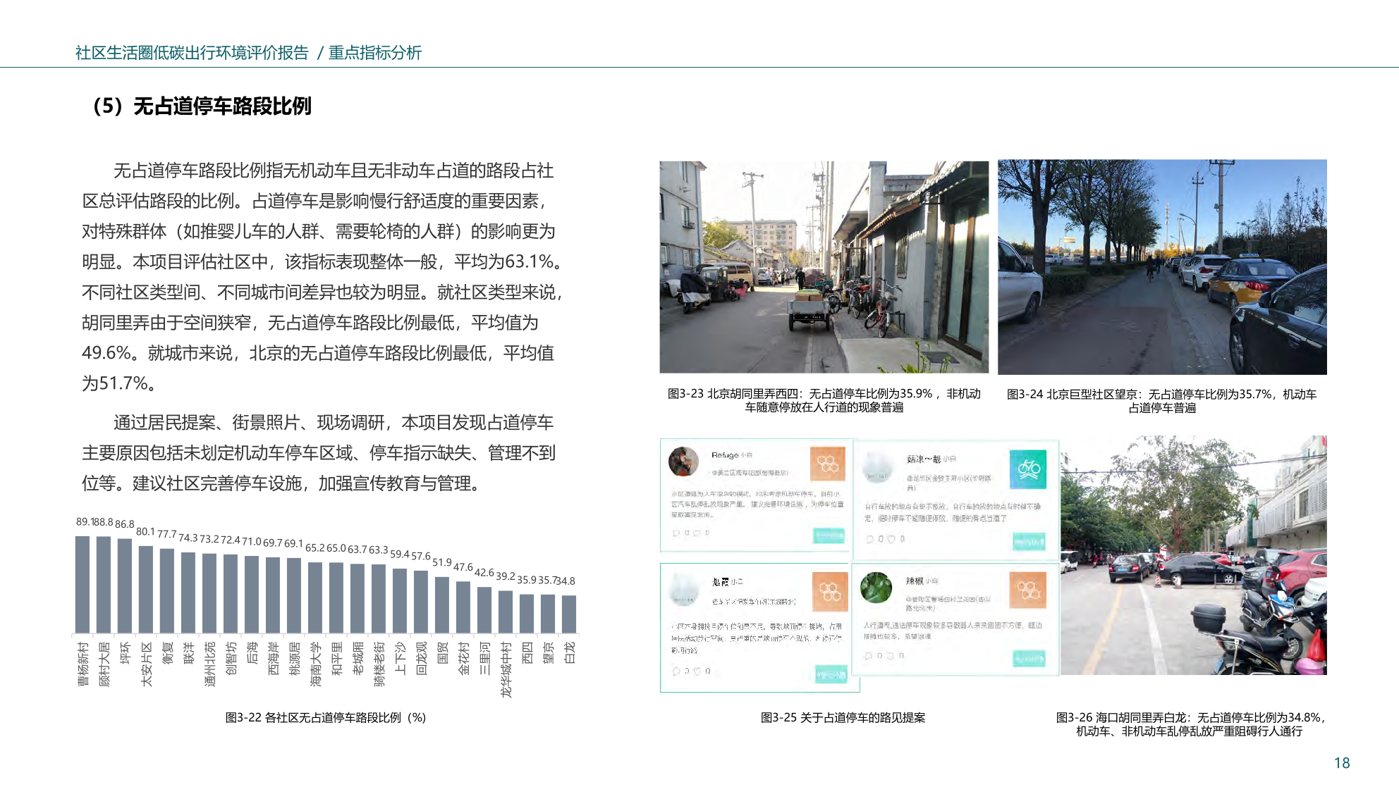Click the comment bubble icon on Refuge's card
This screenshot has height=799, width=1399.
tap(676, 533)
